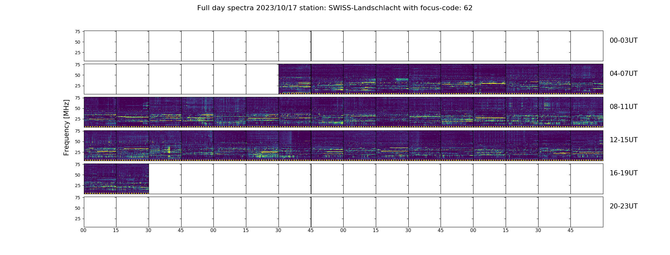The image size is (670, 255).
Task: Select the 04-07UT row label
Action: click(x=623, y=74)
